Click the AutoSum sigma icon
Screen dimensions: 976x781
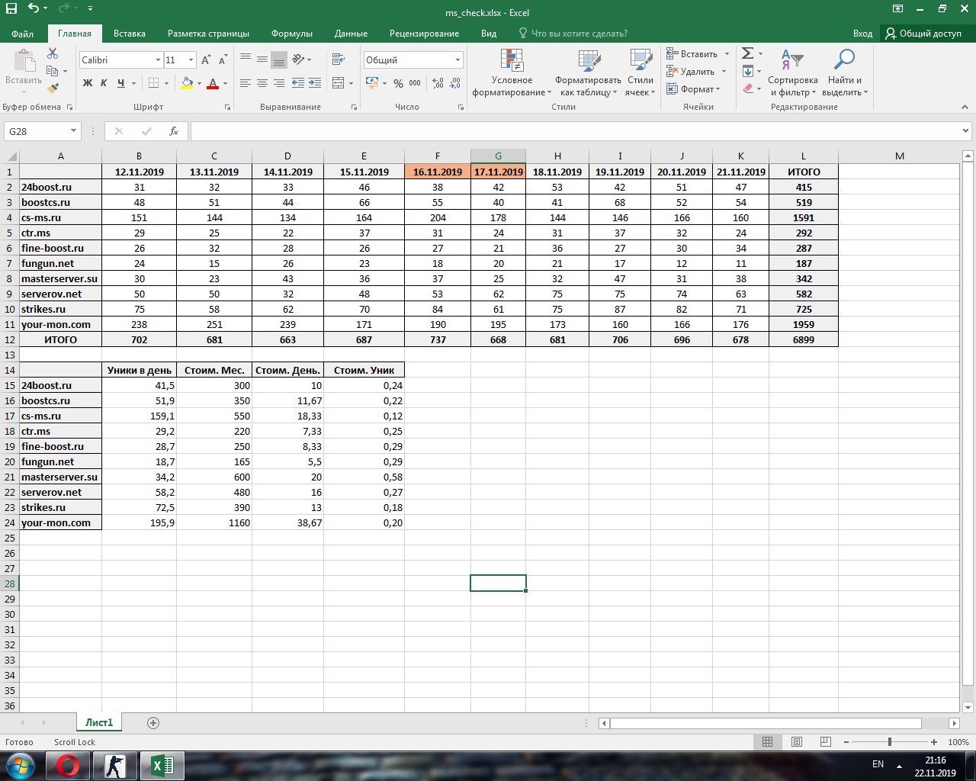pos(748,53)
